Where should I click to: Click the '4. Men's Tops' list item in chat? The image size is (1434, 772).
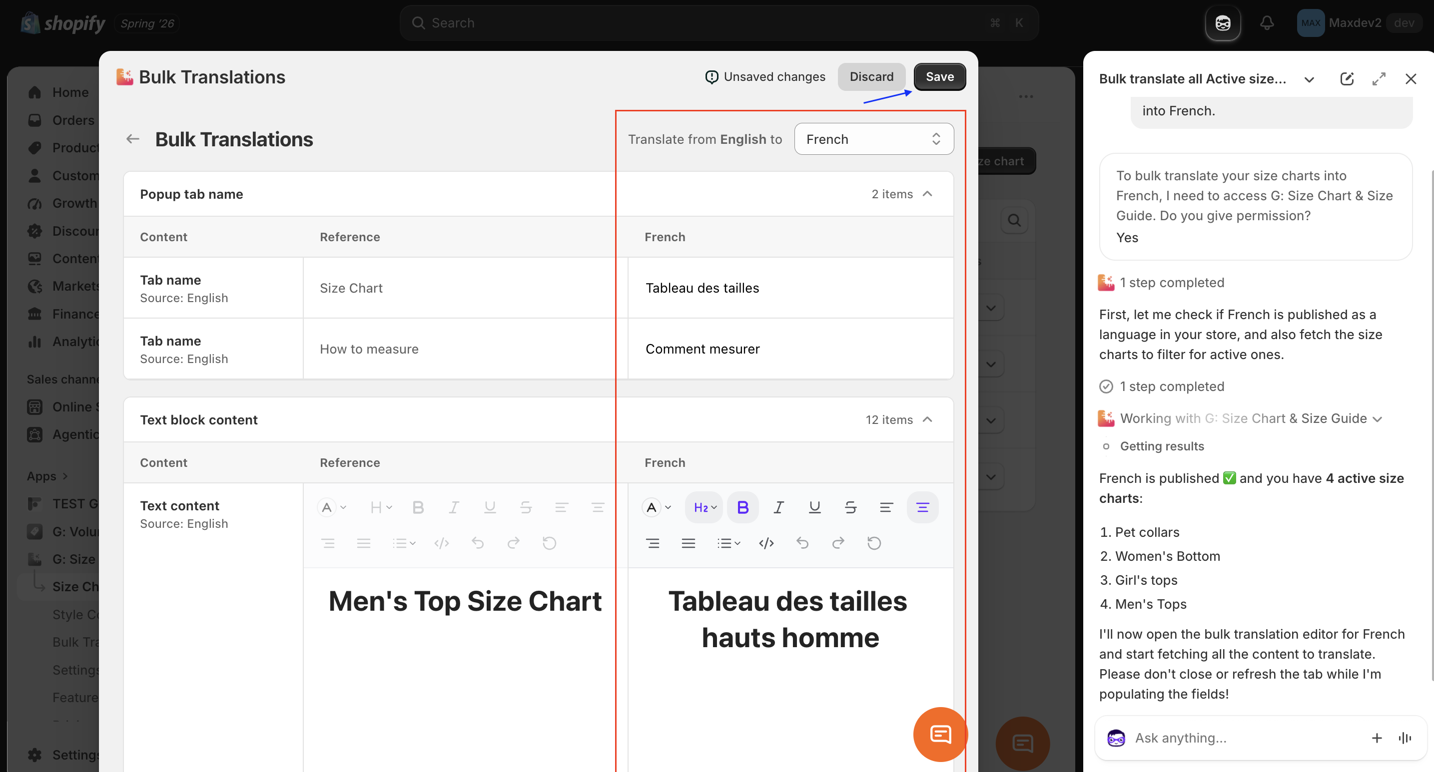[1143, 604]
